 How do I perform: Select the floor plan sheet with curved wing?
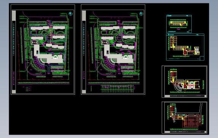pos(185,82)
